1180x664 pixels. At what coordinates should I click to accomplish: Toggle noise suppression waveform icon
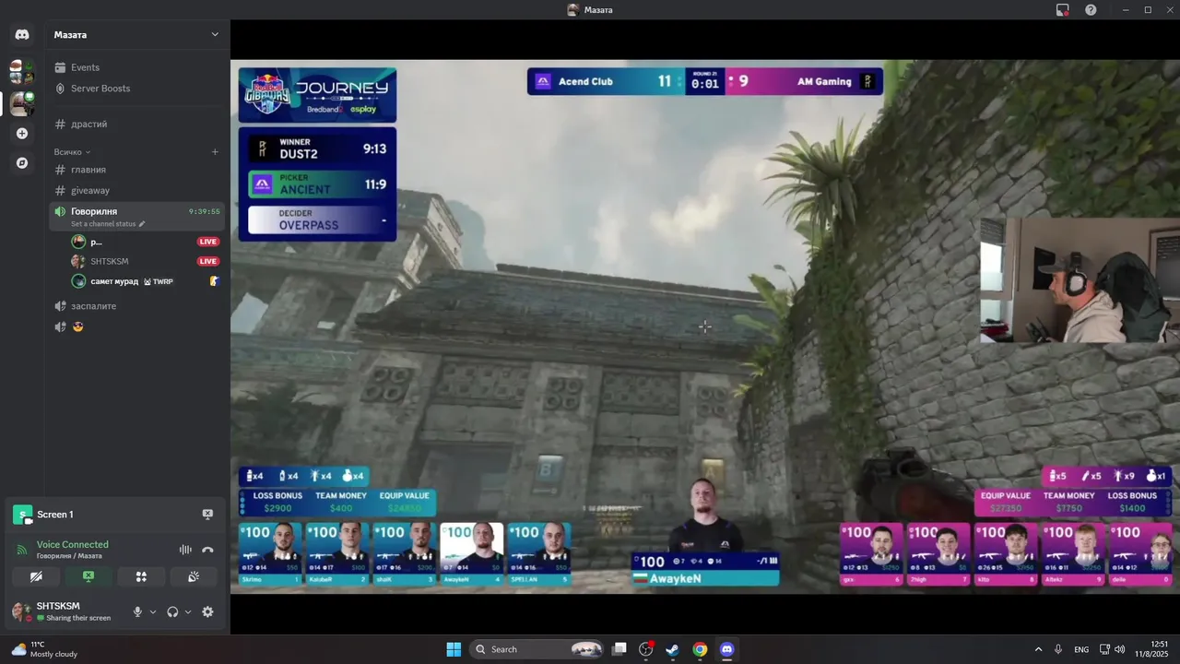click(185, 550)
